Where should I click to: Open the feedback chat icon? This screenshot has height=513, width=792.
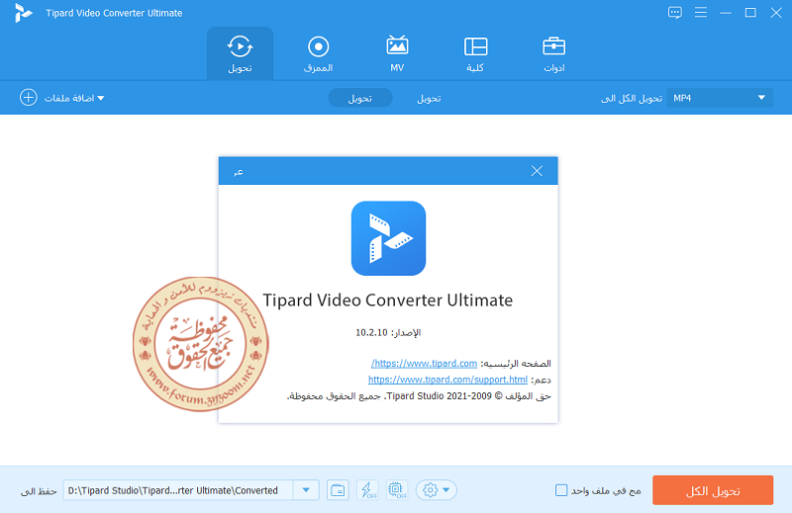(675, 13)
